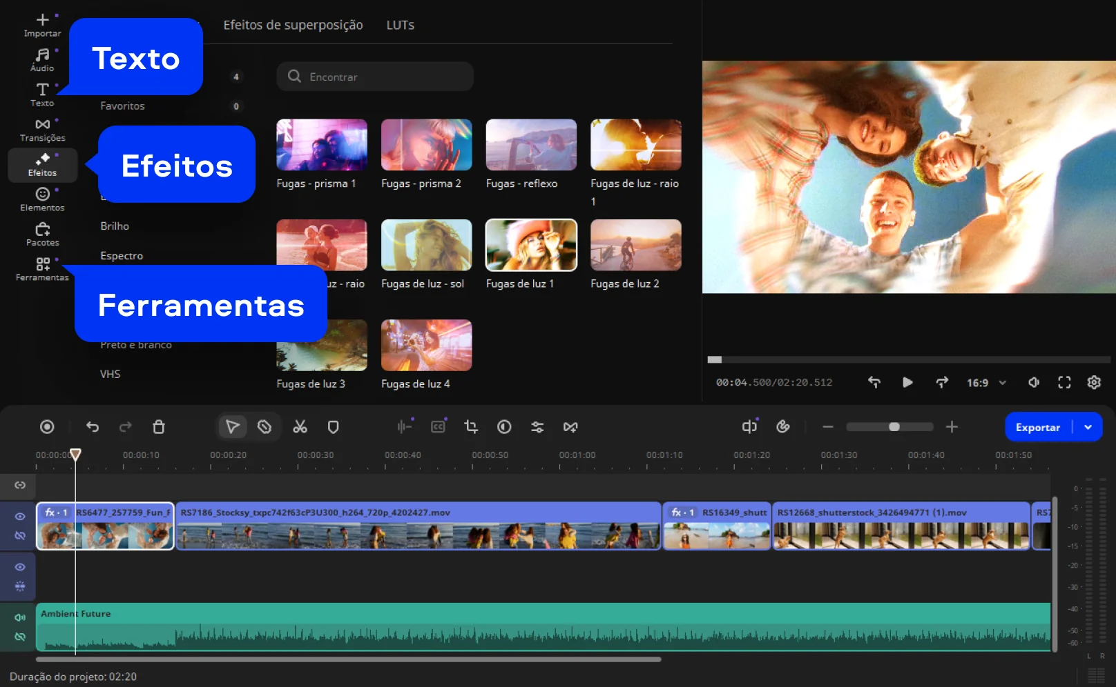The image size is (1116, 687).
Task: Click the Exportar button
Action: 1037,427
